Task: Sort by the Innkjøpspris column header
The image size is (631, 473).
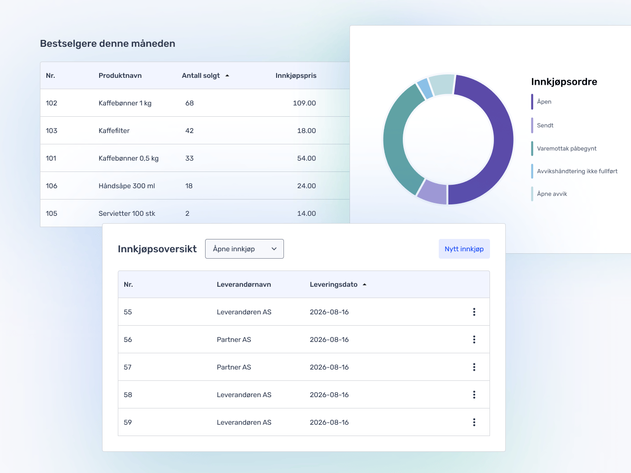Action: pos(296,75)
